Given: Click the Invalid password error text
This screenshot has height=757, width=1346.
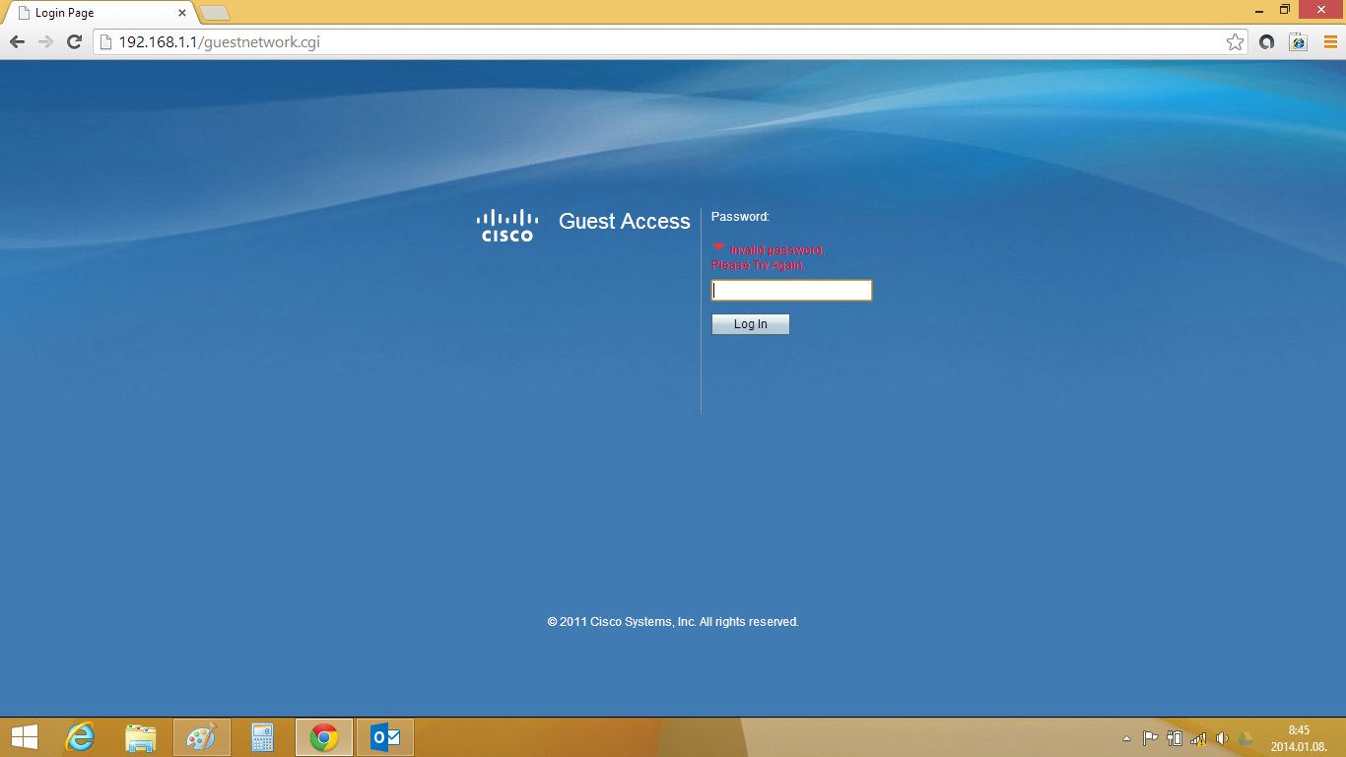Looking at the screenshot, I should pyautogui.click(x=776, y=250).
